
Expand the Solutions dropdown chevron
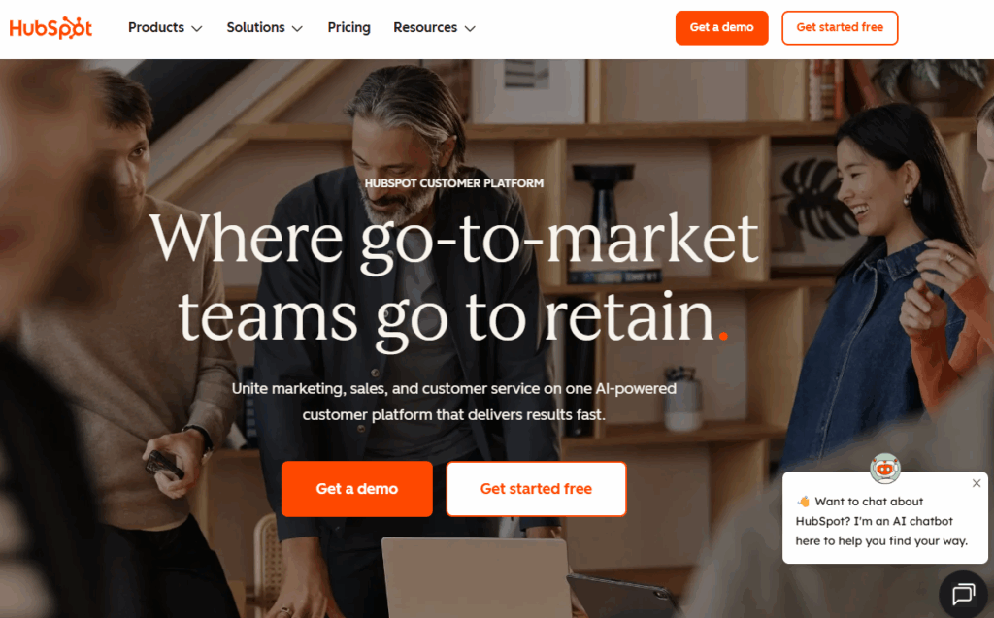(297, 28)
